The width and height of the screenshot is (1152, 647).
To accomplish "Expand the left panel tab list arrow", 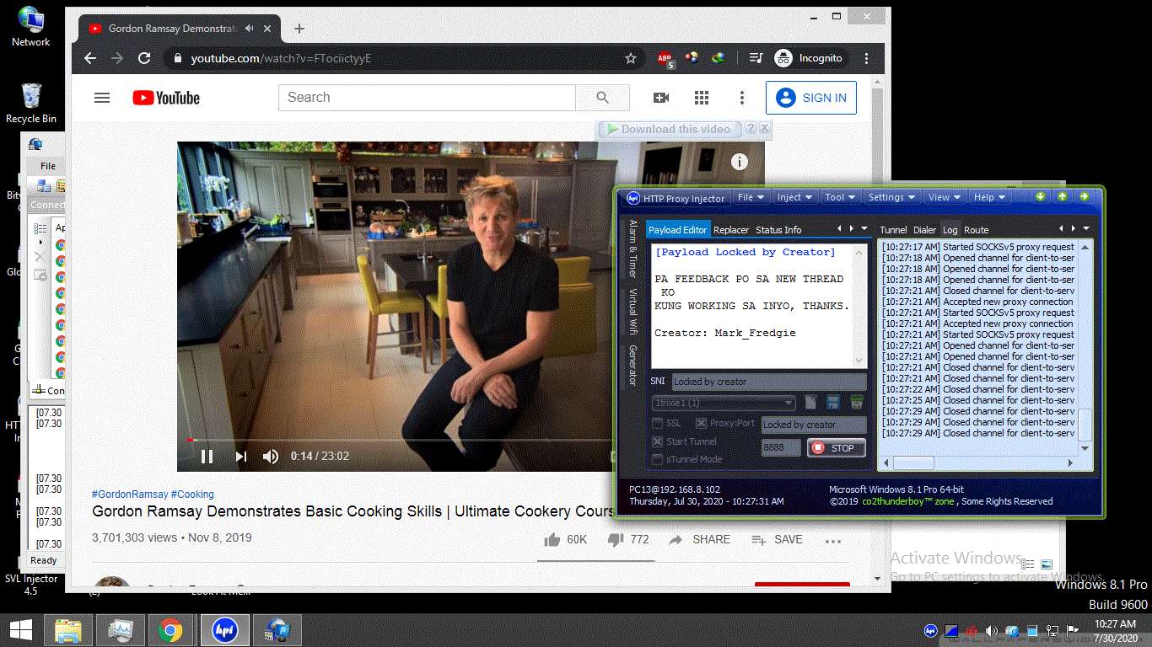I will click(865, 228).
